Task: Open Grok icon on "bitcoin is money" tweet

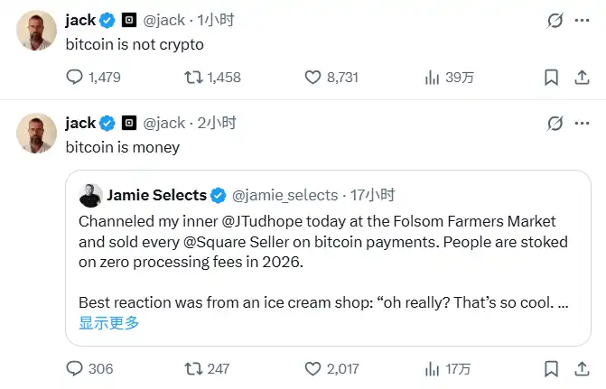Action: pos(556,123)
